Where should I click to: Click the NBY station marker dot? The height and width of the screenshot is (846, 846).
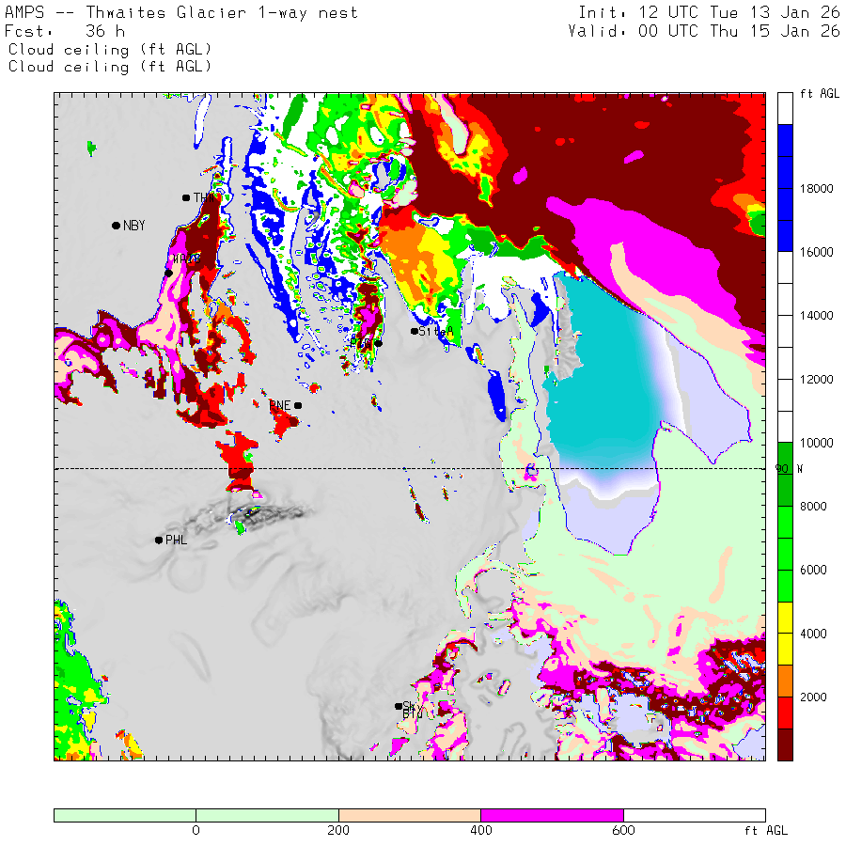click(116, 226)
